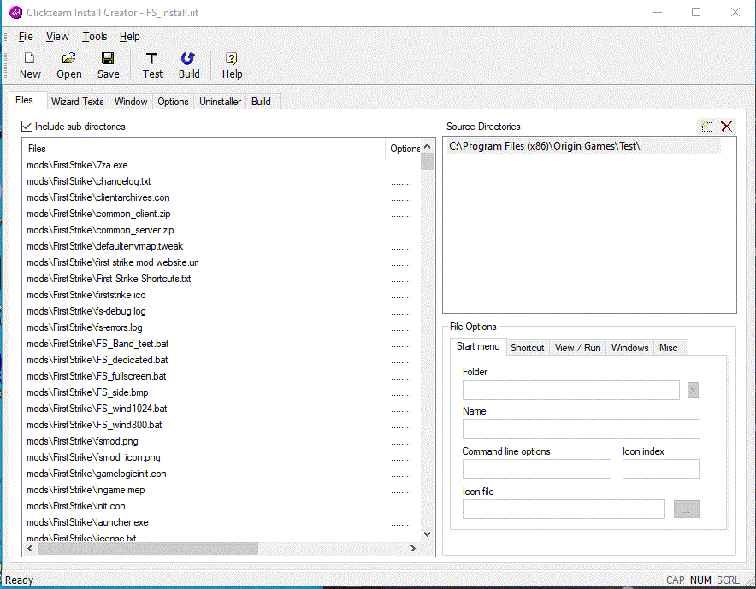The image size is (756, 589).
Task: Select the Shortcut file options tab
Action: (x=527, y=348)
